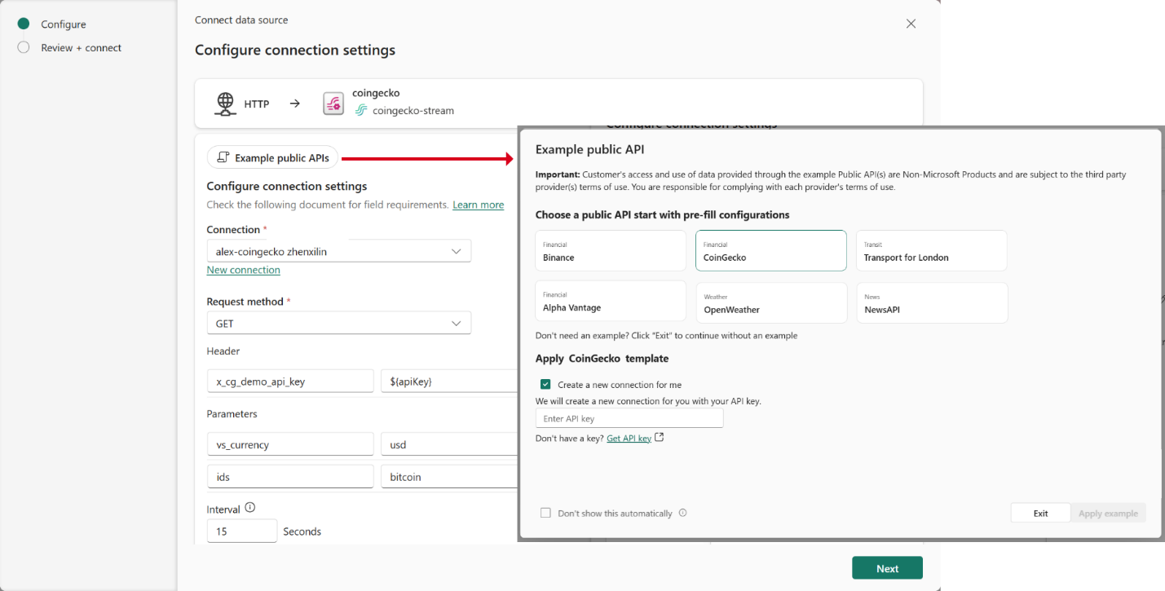Click the coingecko eventstream connector icon

[333, 104]
